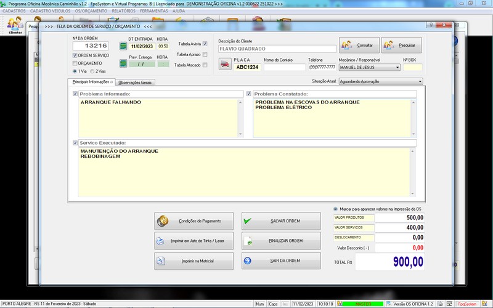Toggle the Problema Constatado checkbox
The height and width of the screenshot is (308, 493).
pyautogui.click(x=249, y=94)
